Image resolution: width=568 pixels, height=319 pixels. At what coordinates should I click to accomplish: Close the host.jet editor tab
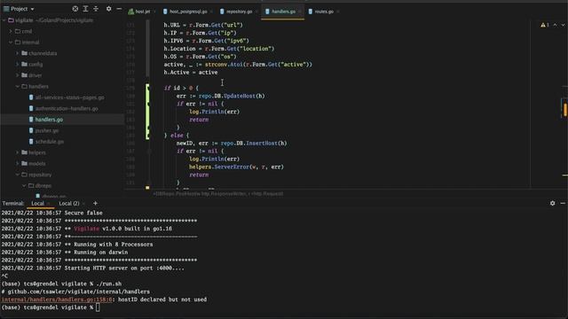(154, 12)
